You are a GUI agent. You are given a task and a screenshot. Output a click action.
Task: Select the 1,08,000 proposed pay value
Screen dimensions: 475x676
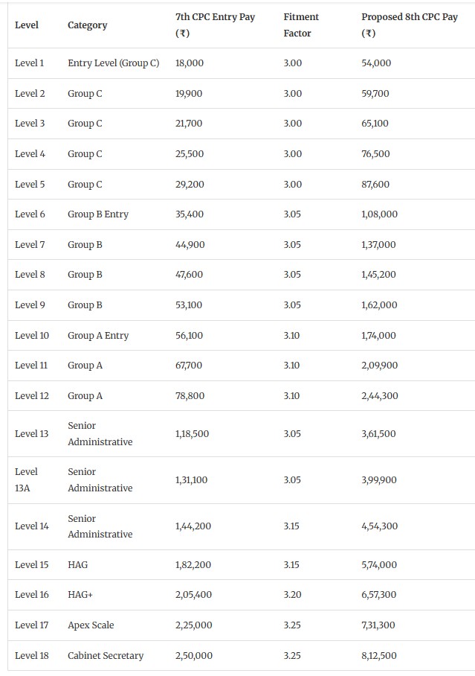(379, 214)
